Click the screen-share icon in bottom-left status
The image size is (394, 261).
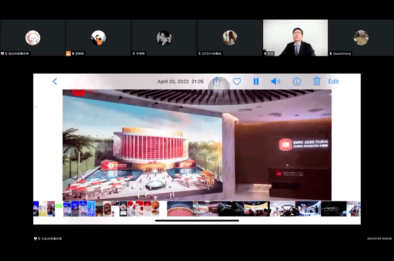coord(35,239)
